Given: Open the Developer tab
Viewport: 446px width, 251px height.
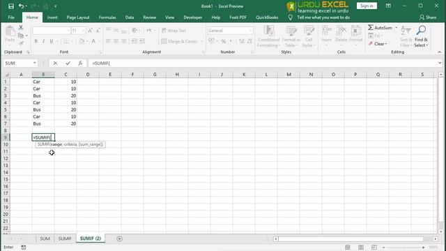Looking at the screenshot, I should pyautogui.click(x=192, y=17).
